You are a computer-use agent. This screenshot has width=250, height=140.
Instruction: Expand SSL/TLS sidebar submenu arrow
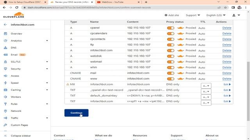[x=47, y=62]
